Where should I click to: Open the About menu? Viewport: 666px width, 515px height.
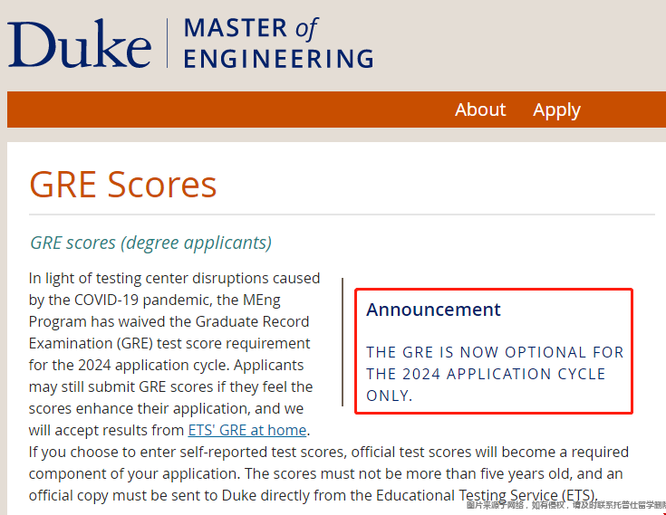[x=480, y=110]
